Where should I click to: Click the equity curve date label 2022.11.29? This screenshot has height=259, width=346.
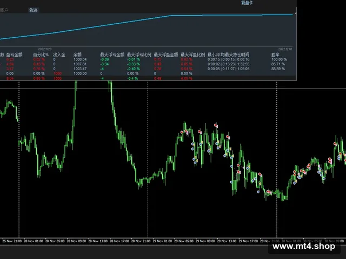pos(44,49)
